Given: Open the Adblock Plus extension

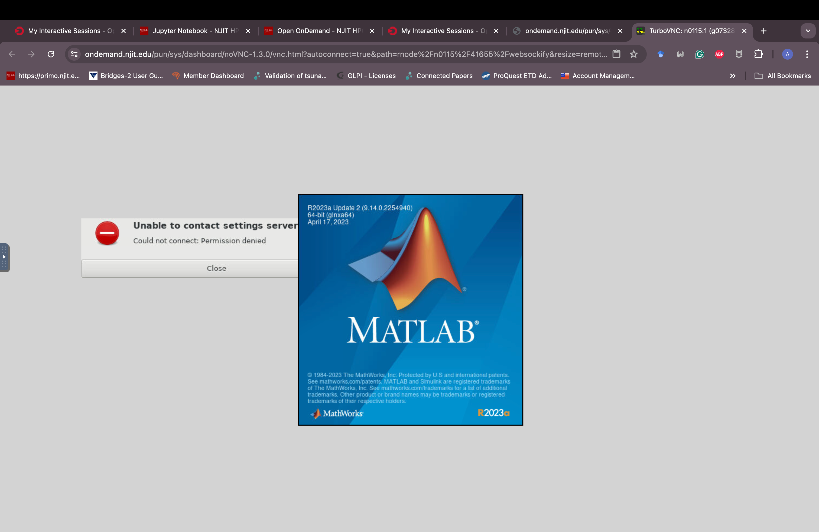Looking at the screenshot, I should (x=719, y=54).
